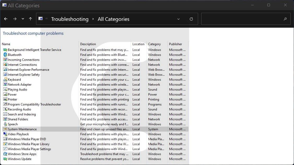Image resolution: width=294 pixels, height=165 pixels.
Task: Sort list by the Name column
Action: tap(6, 44)
